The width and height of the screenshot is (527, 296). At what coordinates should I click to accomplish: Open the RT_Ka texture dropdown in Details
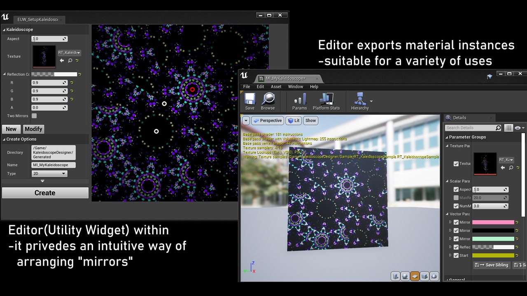coord(506,160)
